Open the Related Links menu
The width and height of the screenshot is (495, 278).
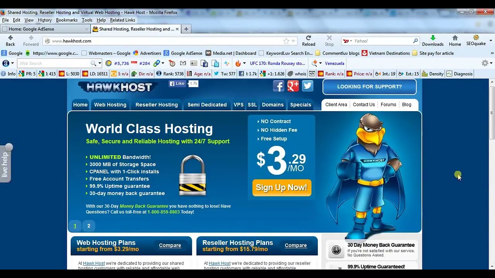[123, 20]
